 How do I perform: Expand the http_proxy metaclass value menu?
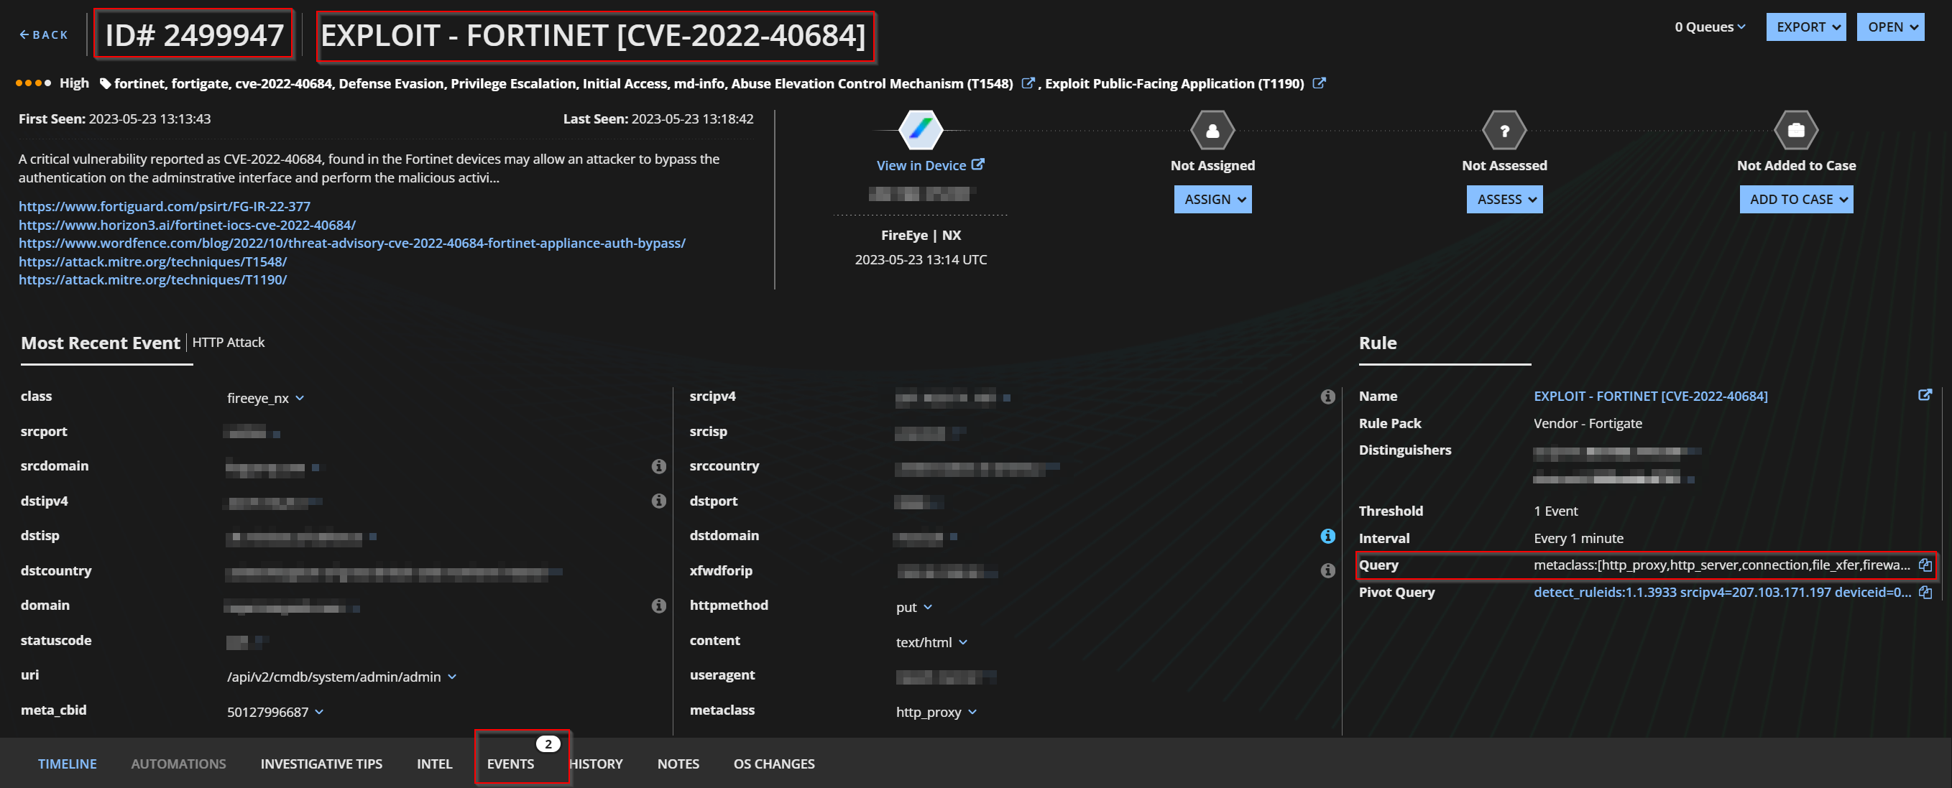tap(972, 711)
